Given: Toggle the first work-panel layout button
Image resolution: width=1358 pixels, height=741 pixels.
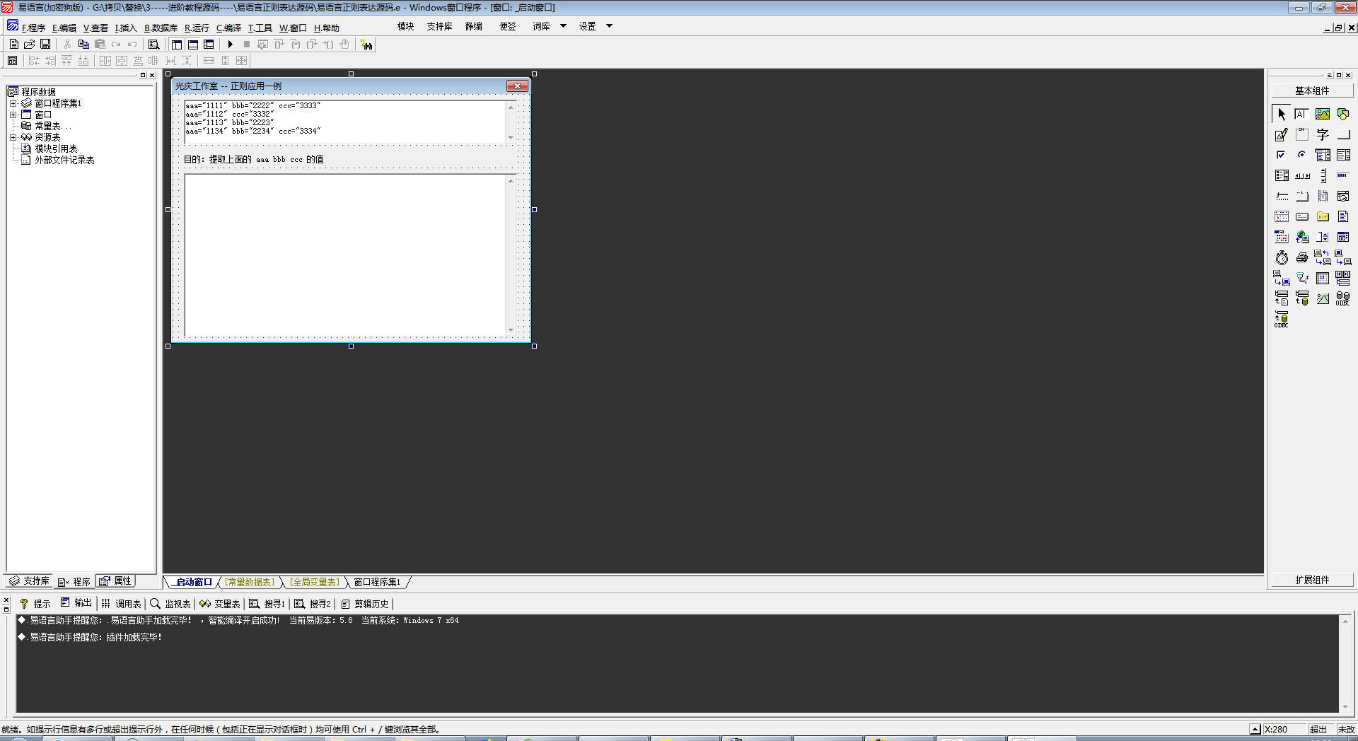Looking at the screenshot, I should pos(177,44).
